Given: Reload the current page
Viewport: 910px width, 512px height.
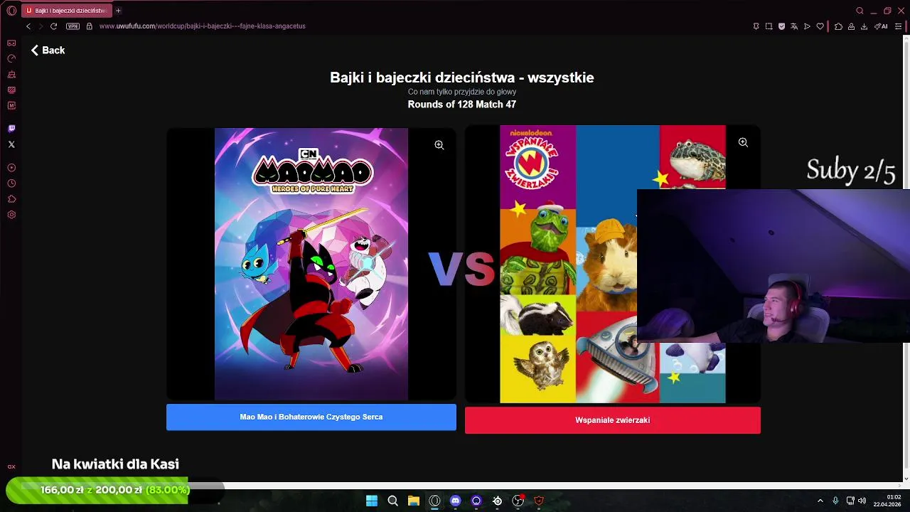Looking at the screenshot, I should tap(53, 26).
